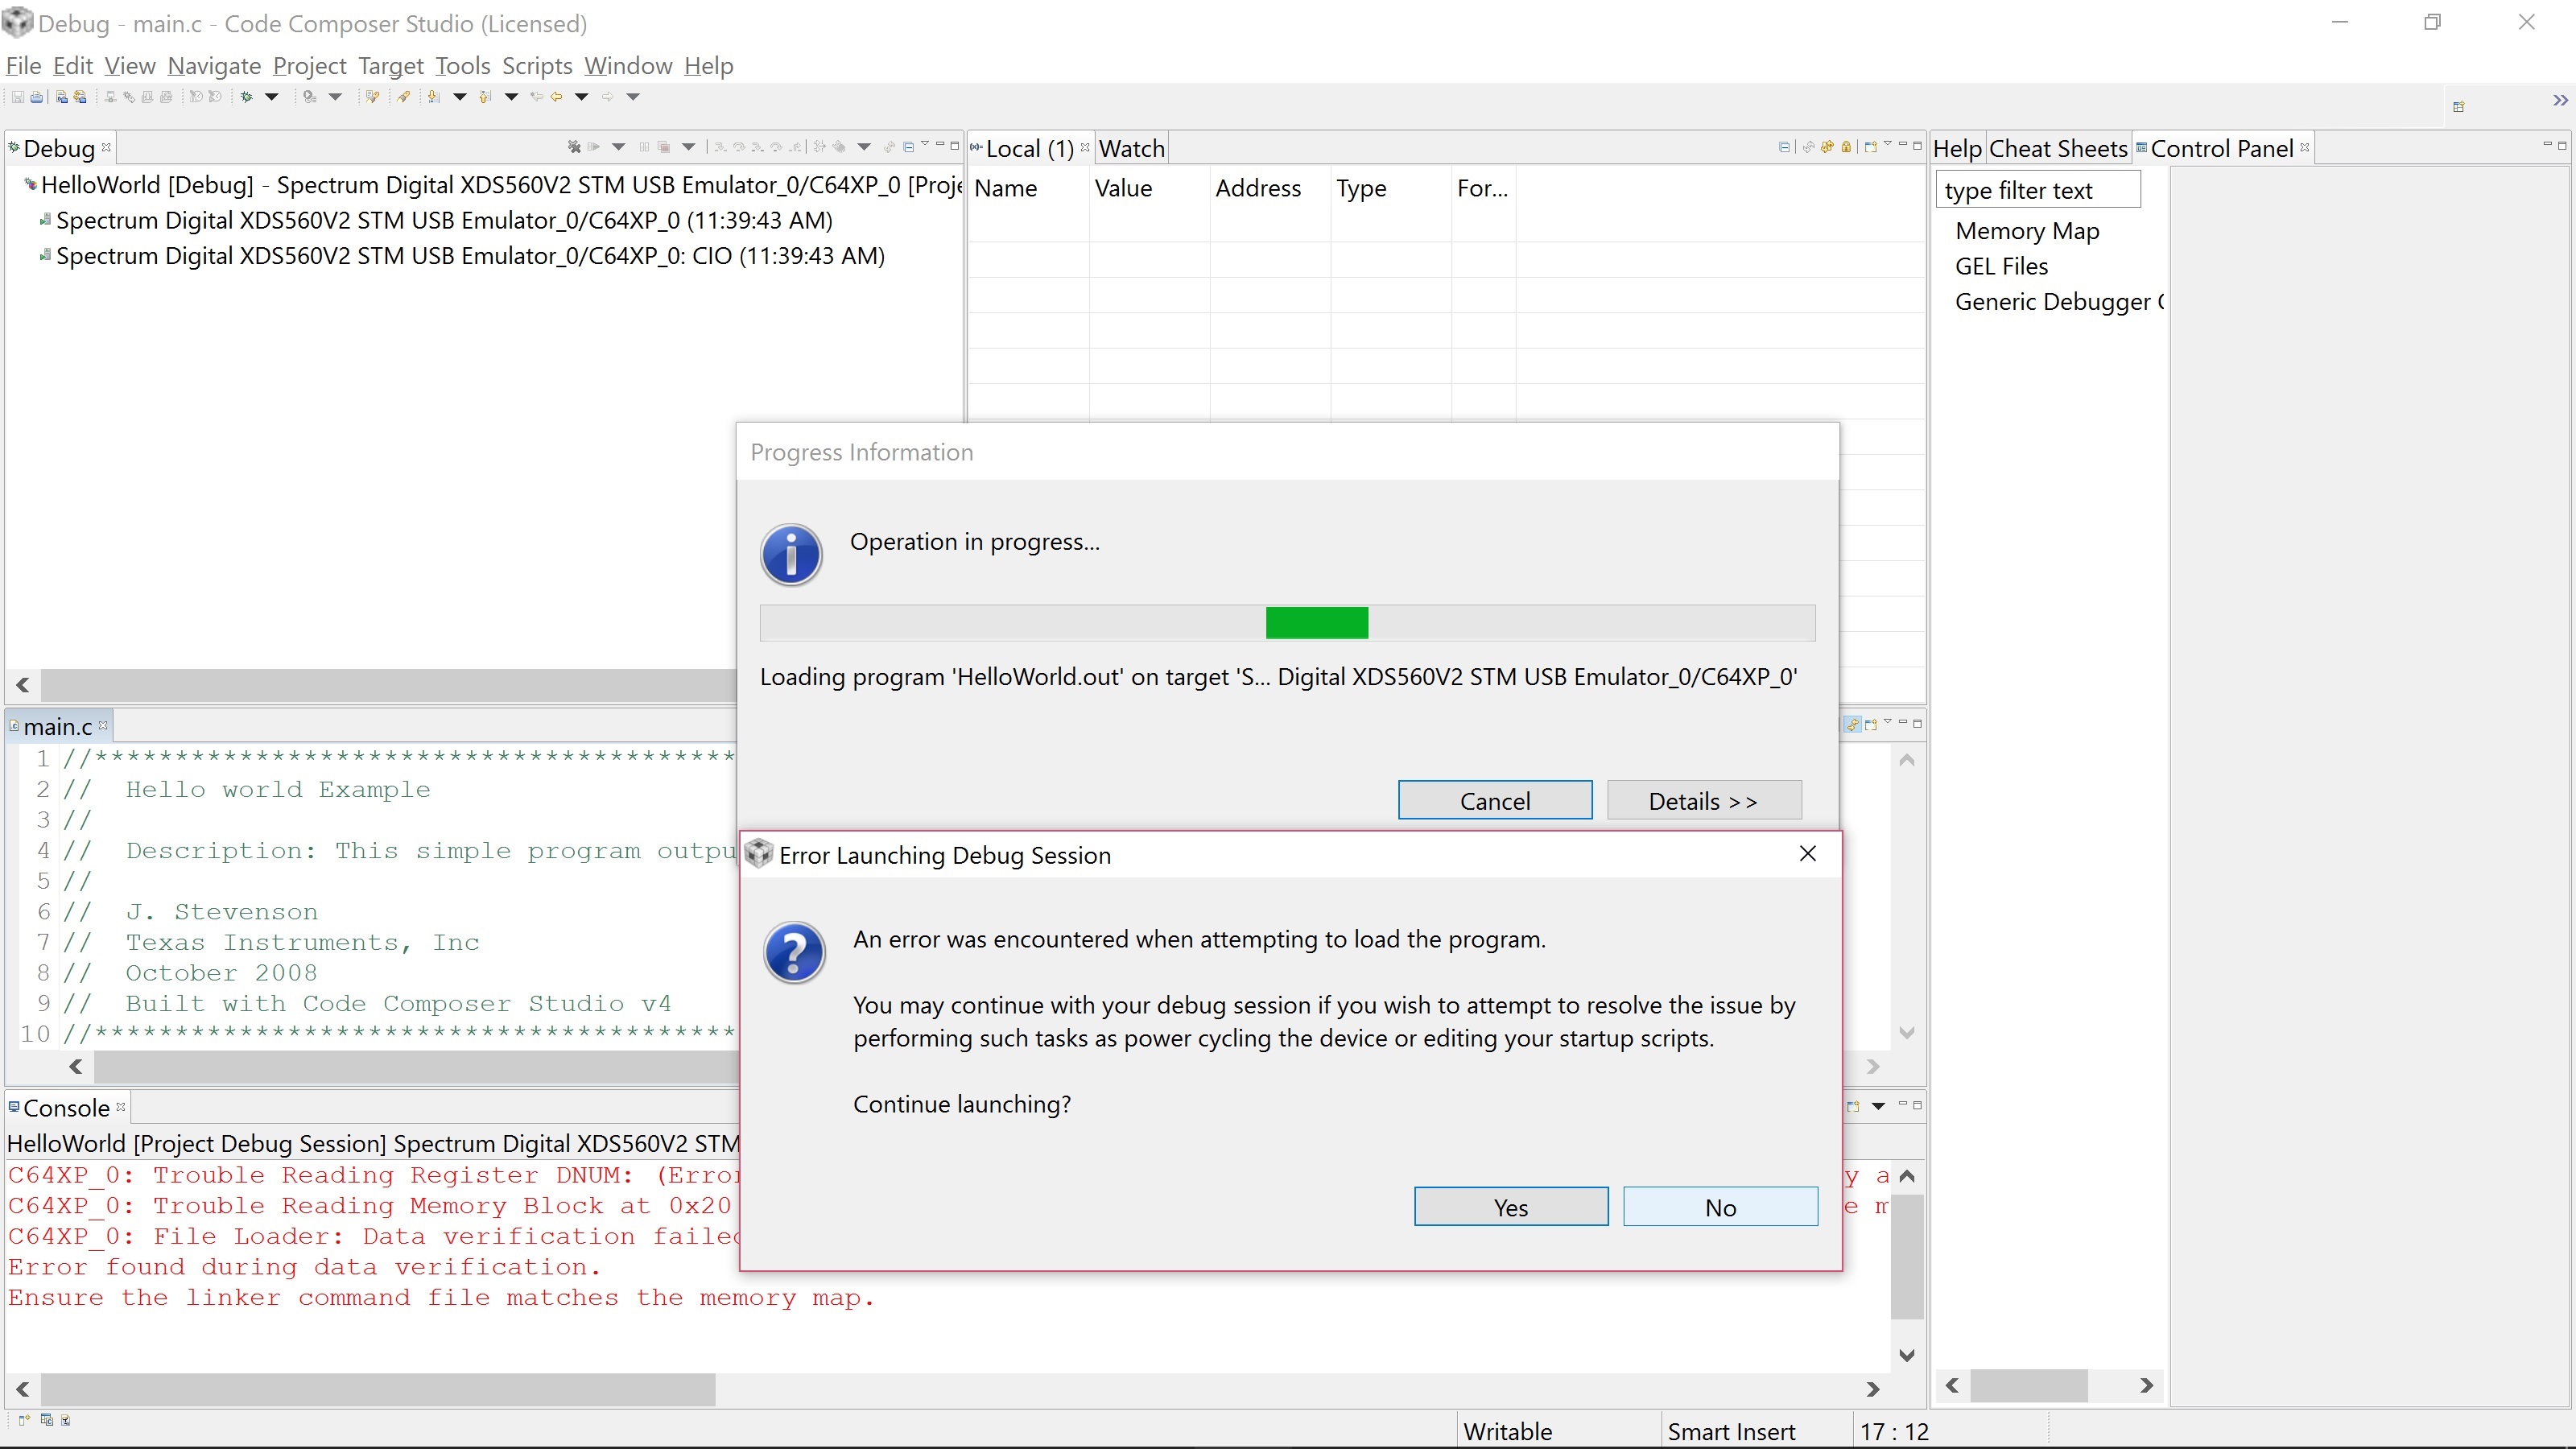Click the new view window icon in Local toolbar

(x=1871, y=147)
